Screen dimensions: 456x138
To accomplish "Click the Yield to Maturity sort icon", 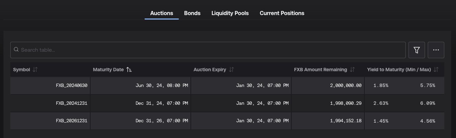I will tap(436, 70).
